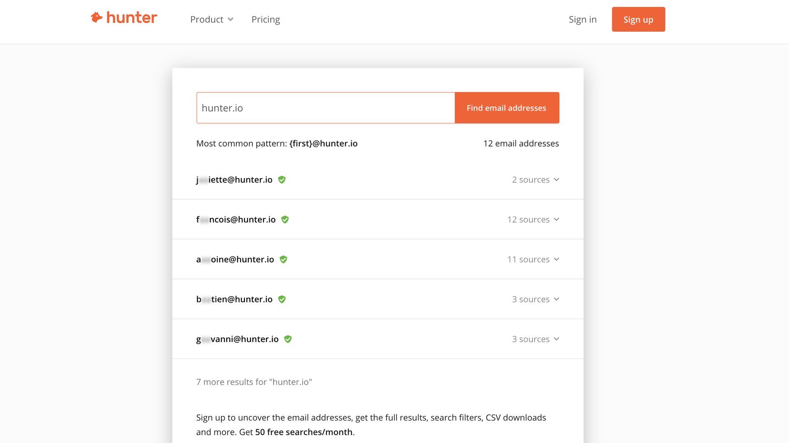Expand the 12 sources list
This screenshot has height=443, width=789.
tap(533, 219)
